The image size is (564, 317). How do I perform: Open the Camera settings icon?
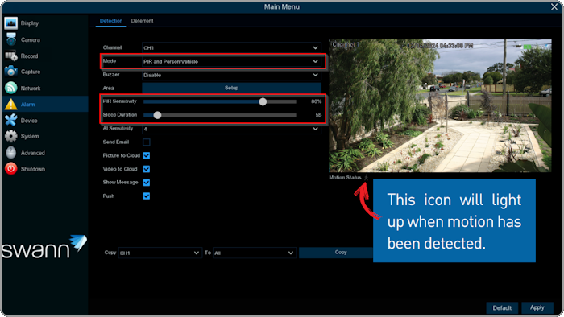pyautogui.click(x=10, y=39)
